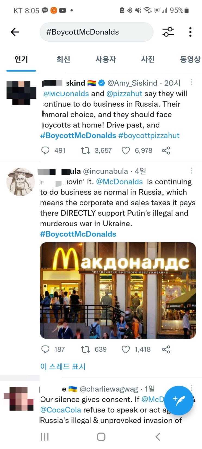Expand options menu on charliewagwag tweet

(x=191, y=388)
